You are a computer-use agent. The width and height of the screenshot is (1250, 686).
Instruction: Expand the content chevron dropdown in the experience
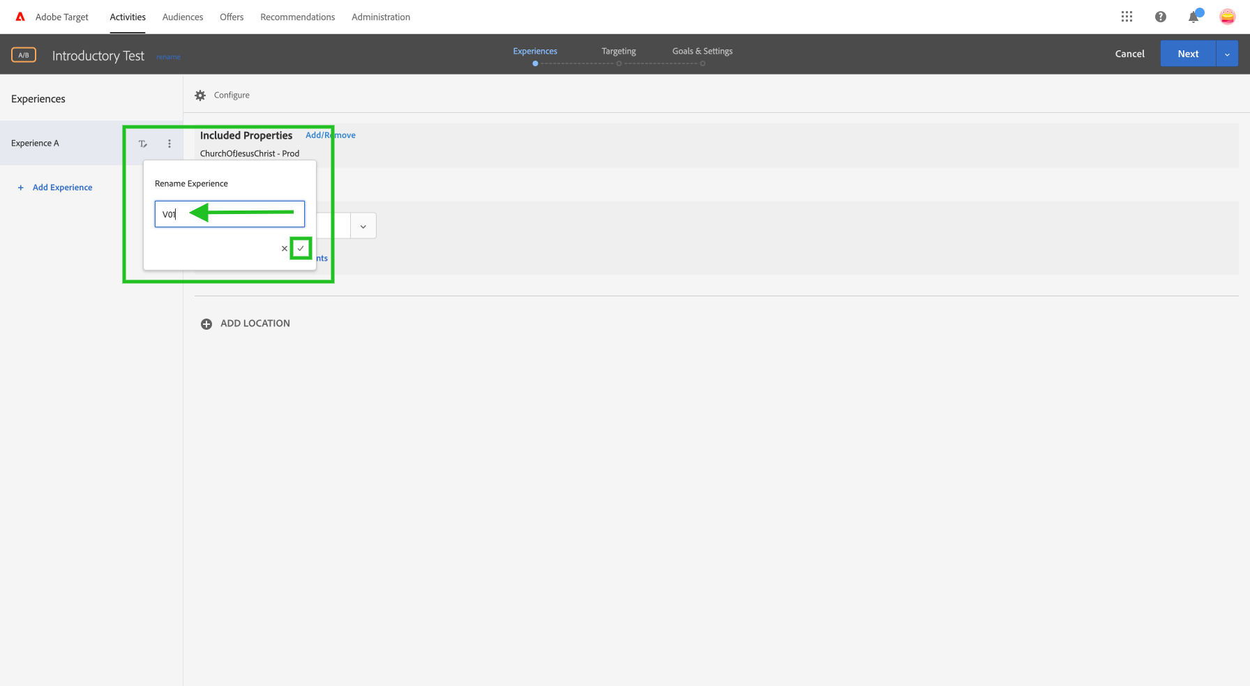363,225
